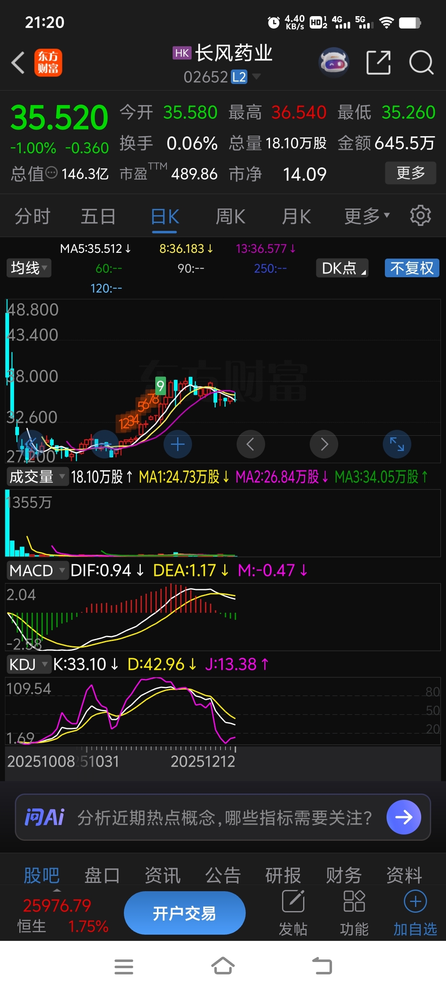Open the 研报 tab
Screen dimensions: 446x993
click(283, 875)
